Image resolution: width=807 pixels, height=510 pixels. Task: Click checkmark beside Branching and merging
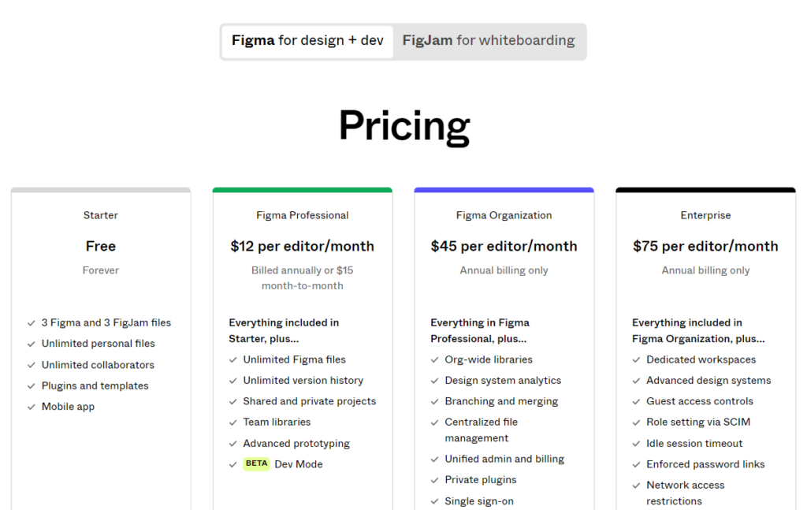[435, 401]
